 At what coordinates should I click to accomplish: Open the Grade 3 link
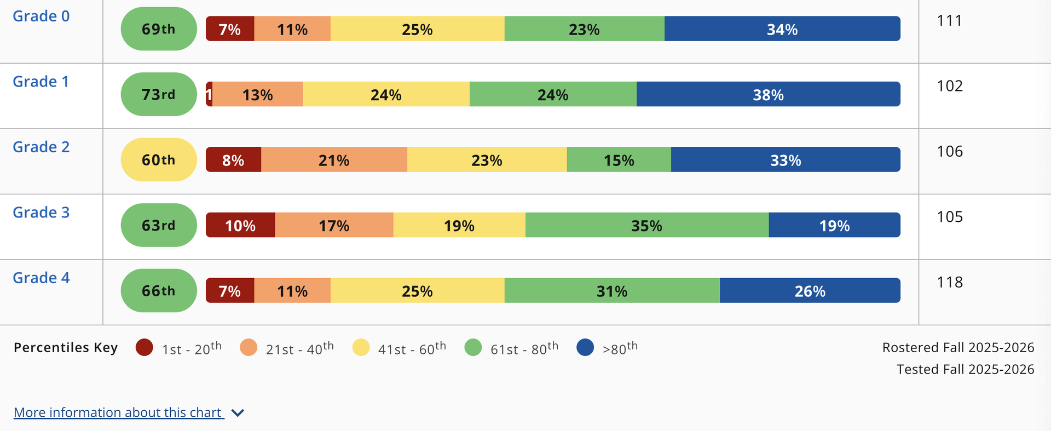[41, 212]
